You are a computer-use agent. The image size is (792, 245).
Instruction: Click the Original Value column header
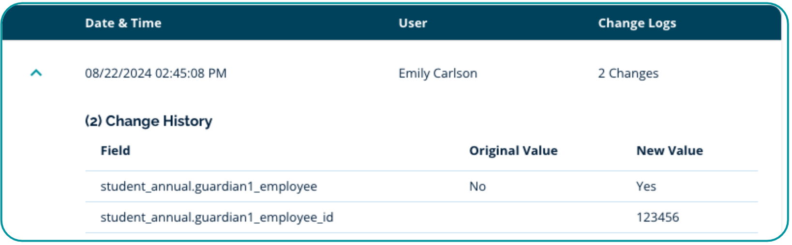[x=513, y=151]
